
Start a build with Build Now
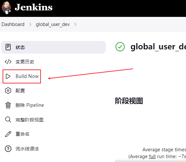(27, 76)
